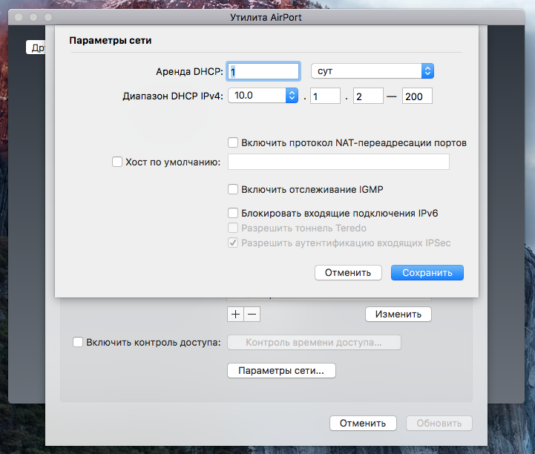Viewport: 535px width, 454px height.
Task: Click the 'Аренда DHCP:' label
Action: pyautogui.click(x=189, y=72)
